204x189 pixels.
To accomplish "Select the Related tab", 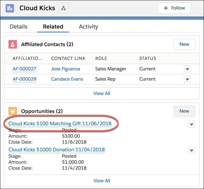I will (53, 26).
